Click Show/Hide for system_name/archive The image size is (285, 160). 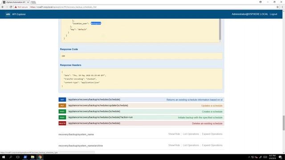click(174, 145)
